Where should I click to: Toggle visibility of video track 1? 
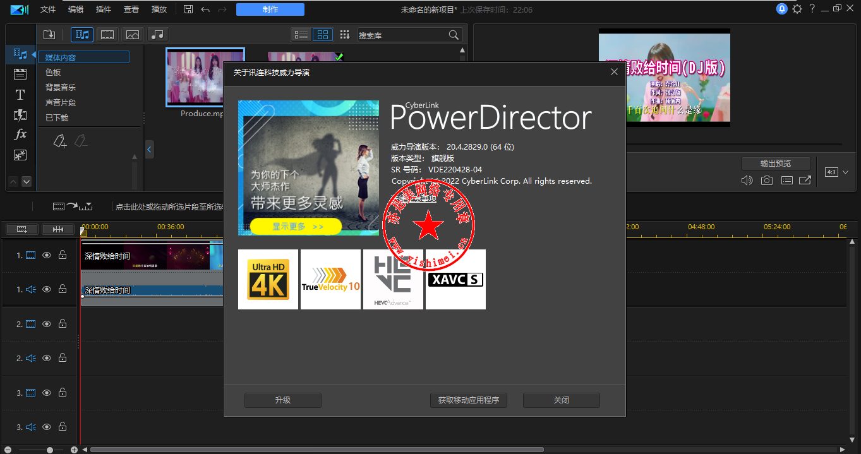tap(47, 255)
